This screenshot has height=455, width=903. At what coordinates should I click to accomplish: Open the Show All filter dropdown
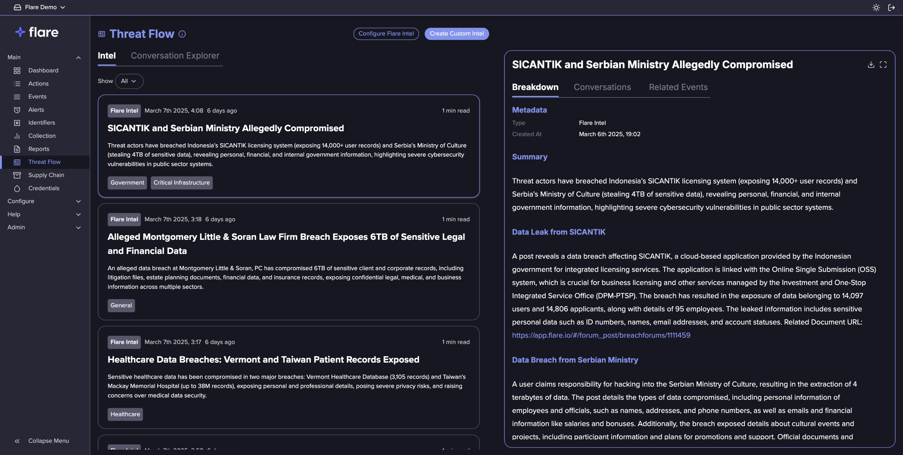click(x=129, y=81)
